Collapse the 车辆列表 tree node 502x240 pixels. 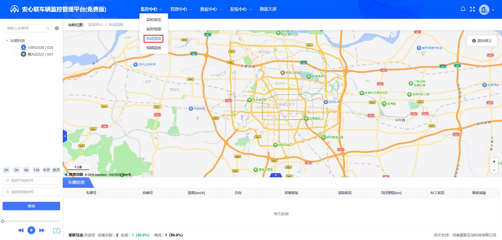coord(7,41)
